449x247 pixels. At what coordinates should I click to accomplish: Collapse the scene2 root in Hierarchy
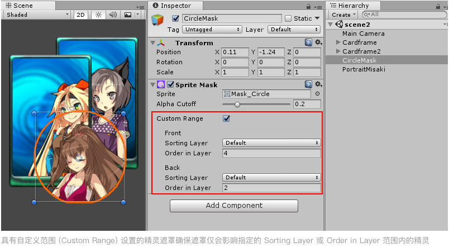click(331, 25)
